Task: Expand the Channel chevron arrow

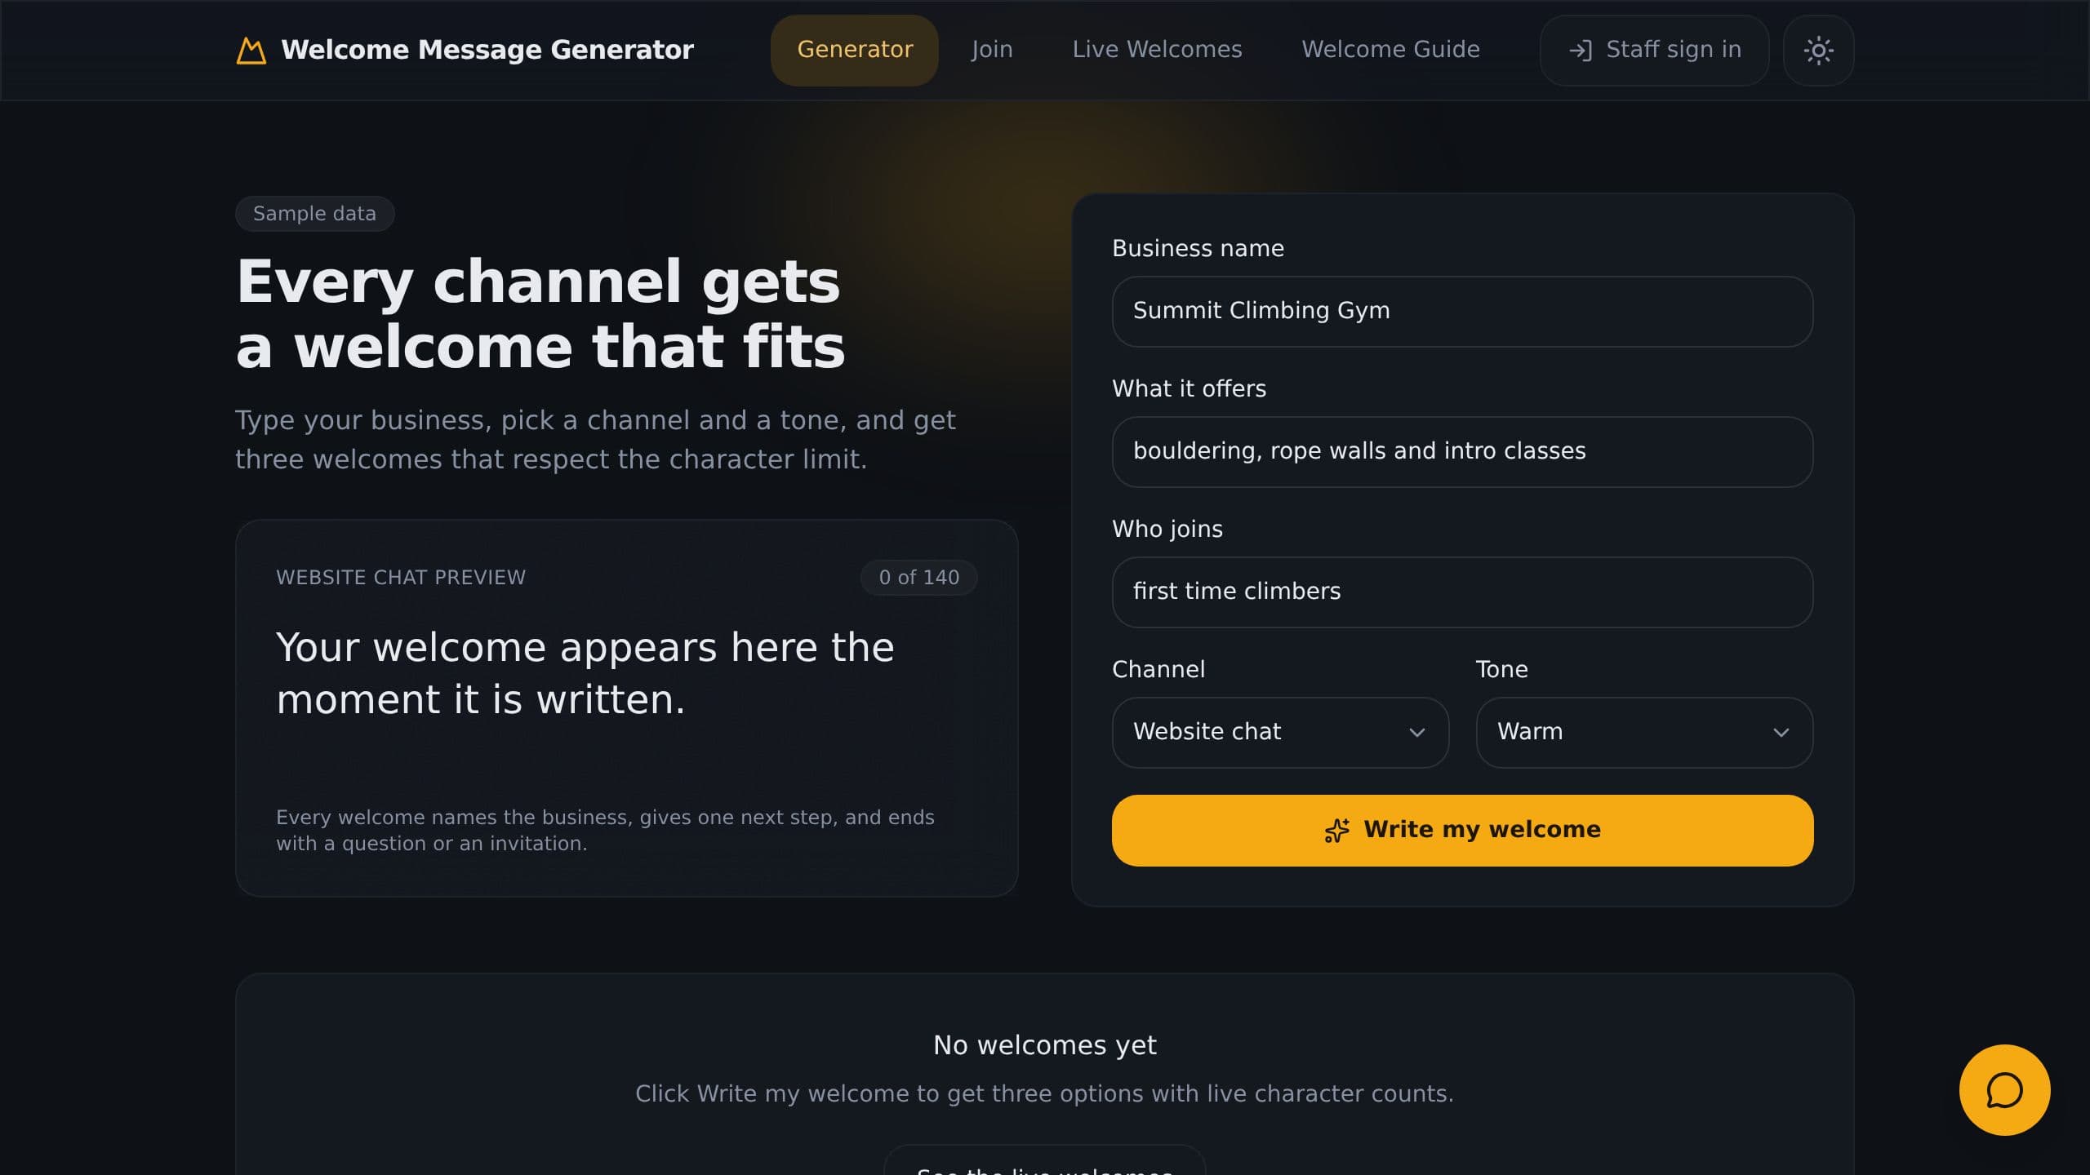Action: pos(1417,733)
